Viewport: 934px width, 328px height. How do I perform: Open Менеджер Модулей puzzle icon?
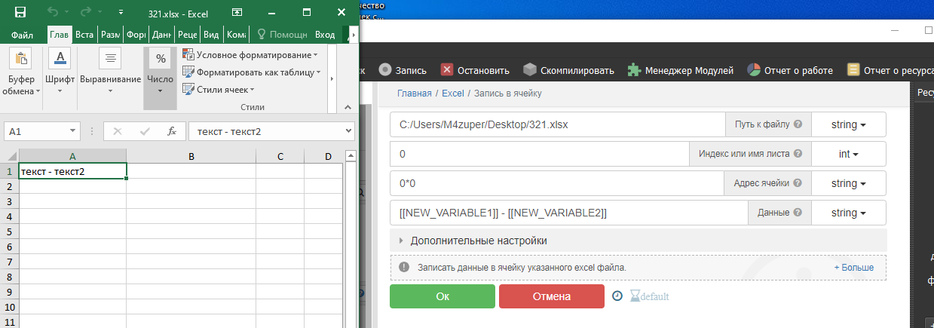tap(635, 70)
